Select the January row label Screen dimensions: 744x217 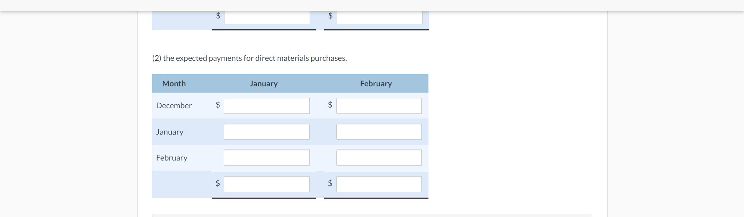coord(170,132)
